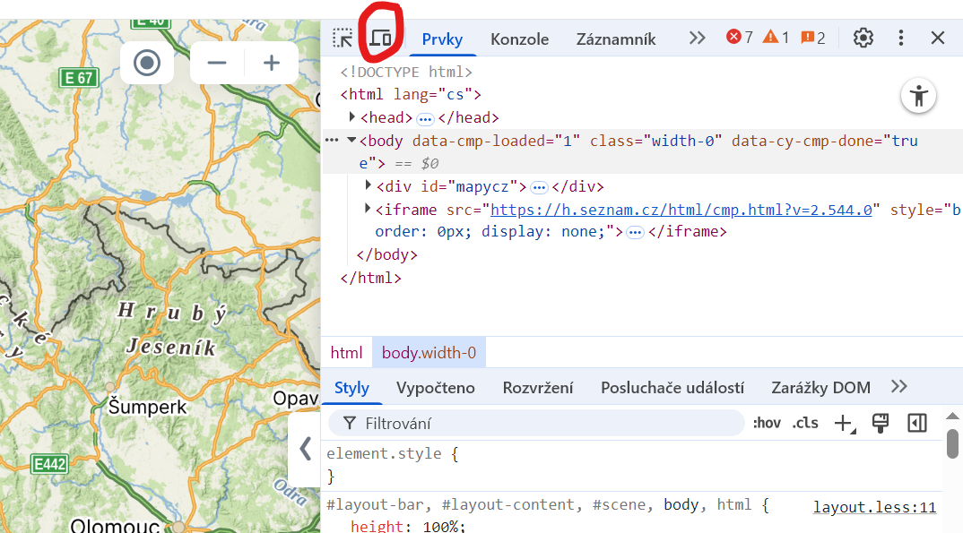Activate the inspect element picker tool
The width and height of the screenshot is (963, 533).
point(343,38)
